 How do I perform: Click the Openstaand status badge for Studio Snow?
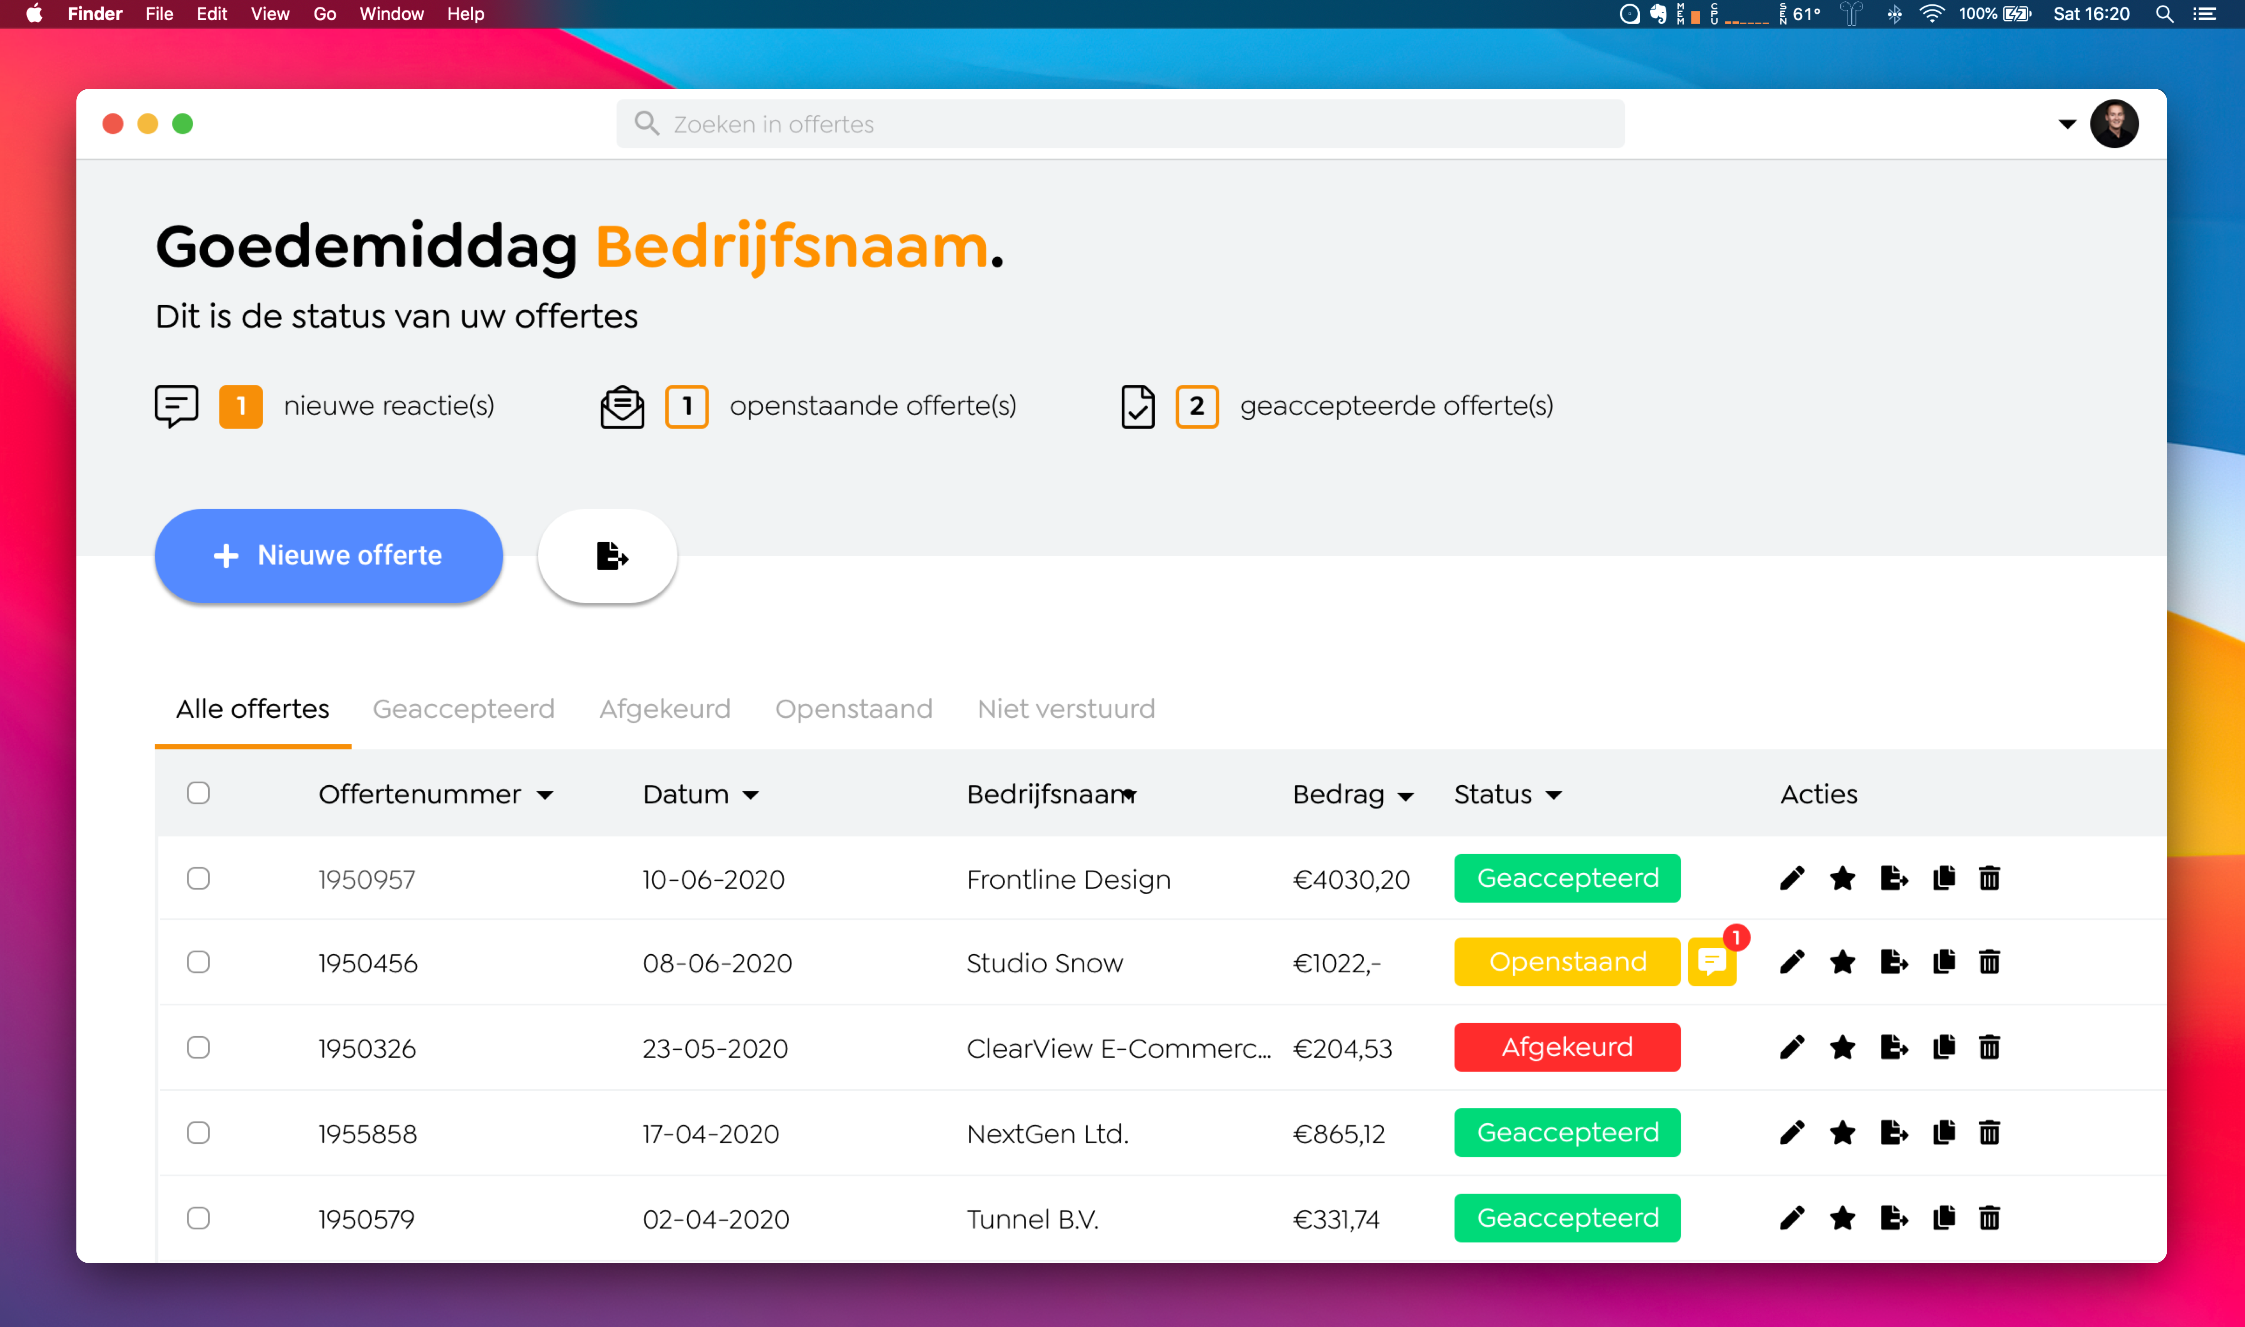point(1567,962)
